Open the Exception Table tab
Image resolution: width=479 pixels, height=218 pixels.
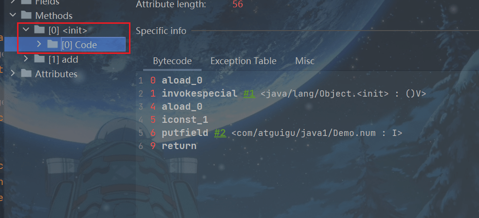(243, 61)
